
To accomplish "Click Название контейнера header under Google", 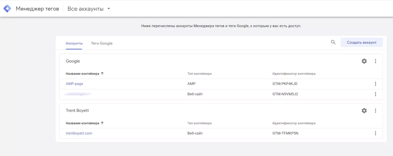I will tap(83, 74).
